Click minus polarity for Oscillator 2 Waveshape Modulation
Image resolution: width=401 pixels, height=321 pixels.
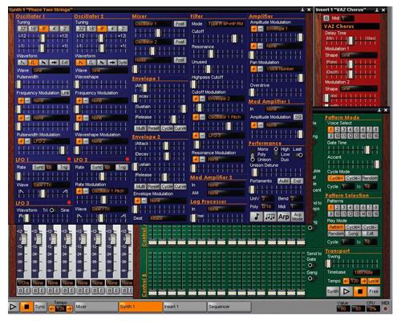click(86, 141)
